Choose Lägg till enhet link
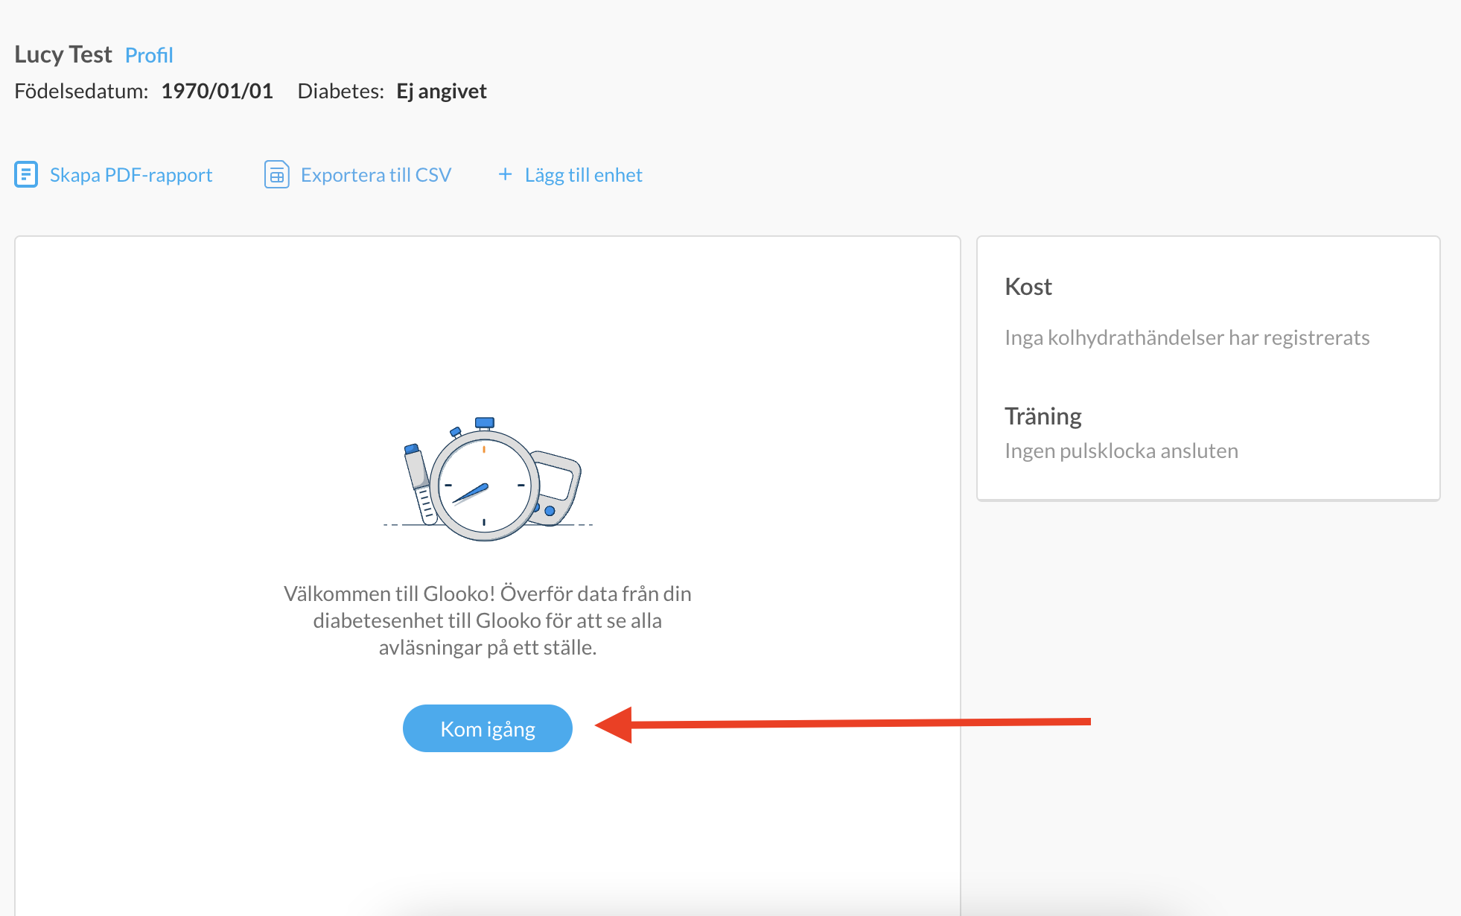The image size is (1461, 916). point(584,175)
